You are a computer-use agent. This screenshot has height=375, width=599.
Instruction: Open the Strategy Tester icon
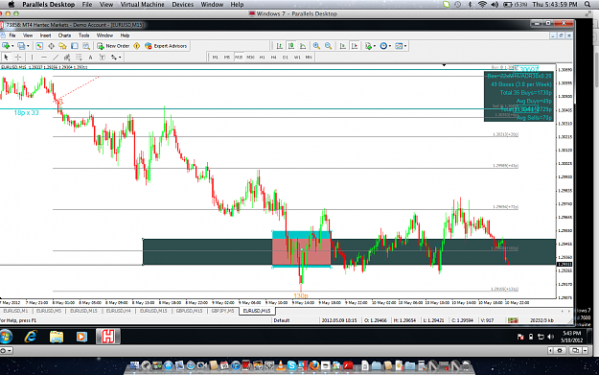pyautogui.click(x=86, y=46)
